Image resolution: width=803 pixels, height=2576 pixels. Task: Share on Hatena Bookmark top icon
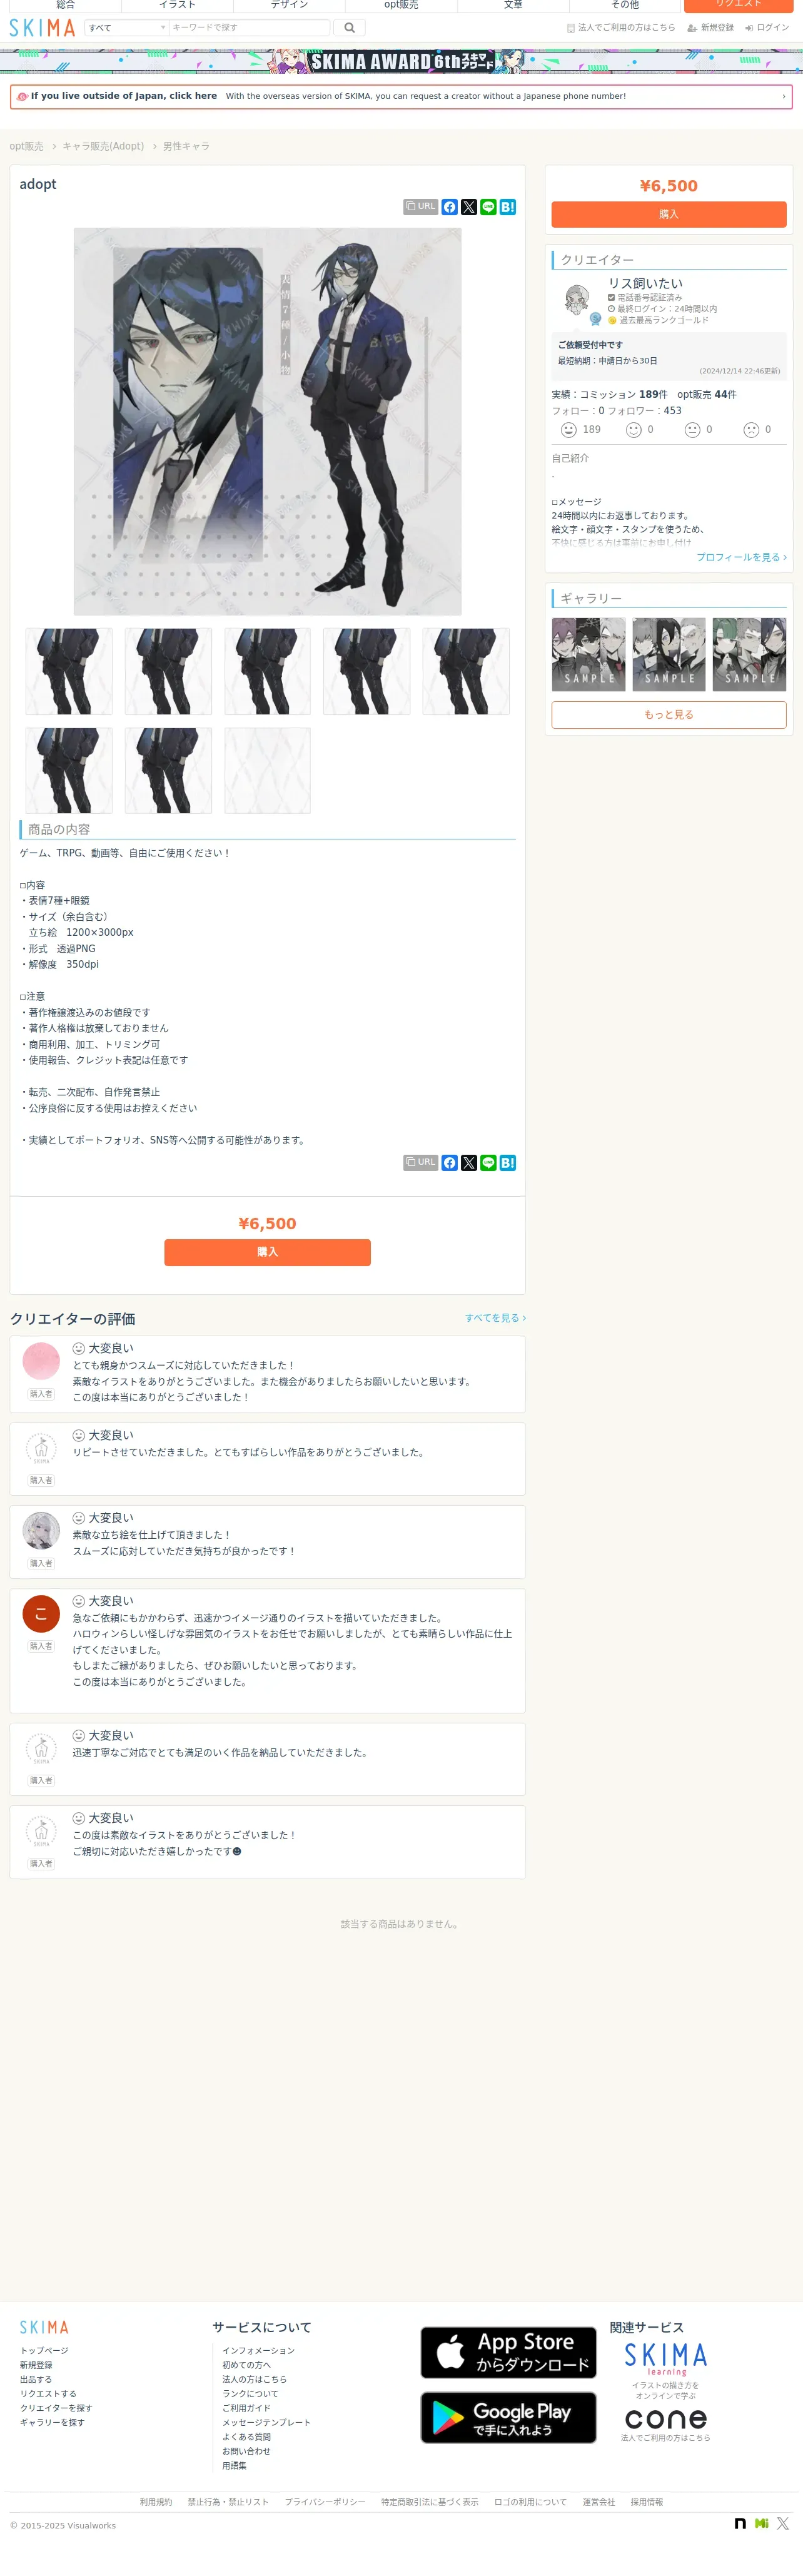point(508,207)
